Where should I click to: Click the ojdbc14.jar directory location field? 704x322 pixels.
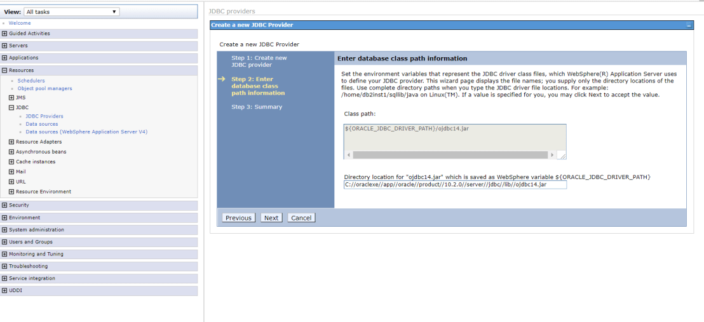(455, 185)
